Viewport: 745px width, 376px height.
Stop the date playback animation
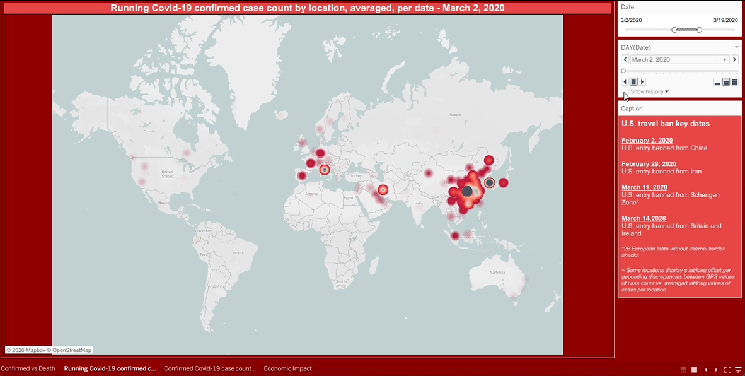pyautogui.click(x=633, y=81)
